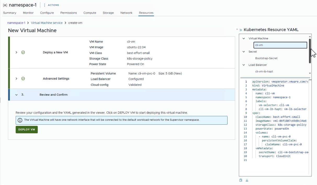Click the resource tree scrollbar thumb
This screenshot has height=185, width=317.
tap(310, 51)
